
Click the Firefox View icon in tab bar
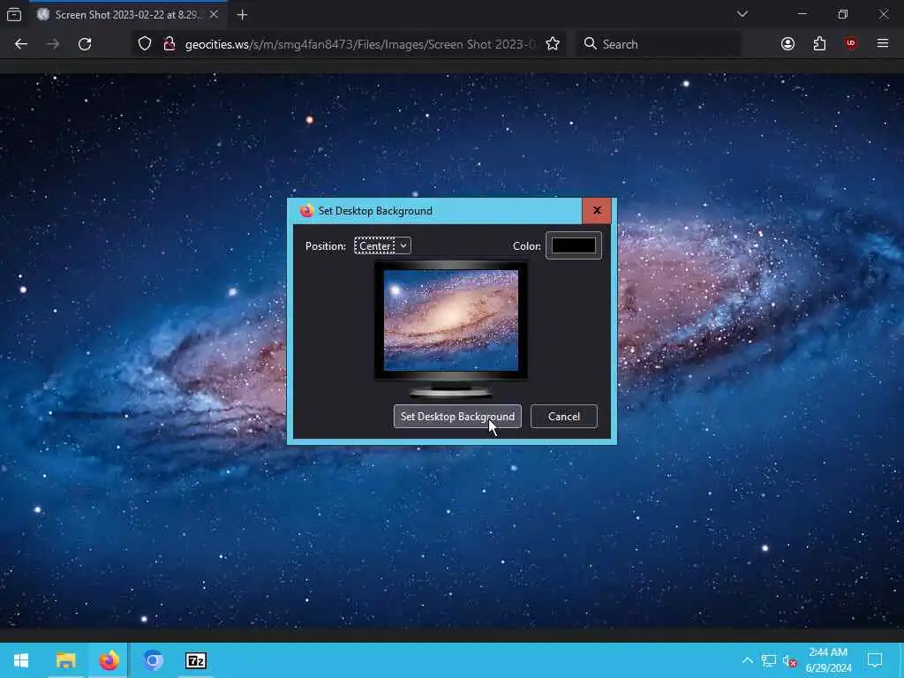pyautogui.click(x=14, y=14)
